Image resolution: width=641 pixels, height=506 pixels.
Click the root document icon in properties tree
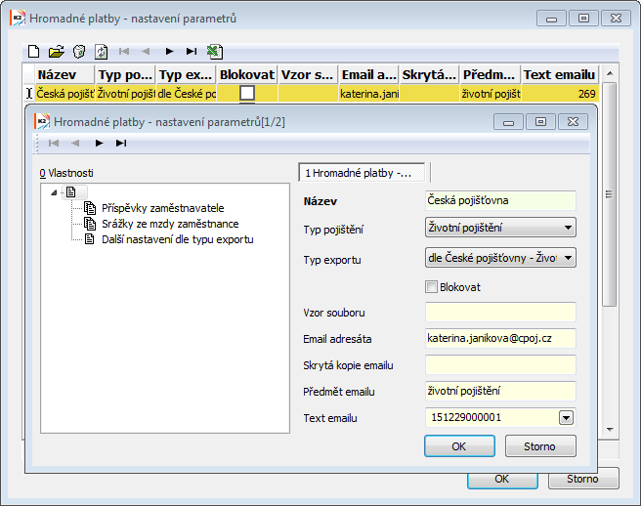(71, 192)
